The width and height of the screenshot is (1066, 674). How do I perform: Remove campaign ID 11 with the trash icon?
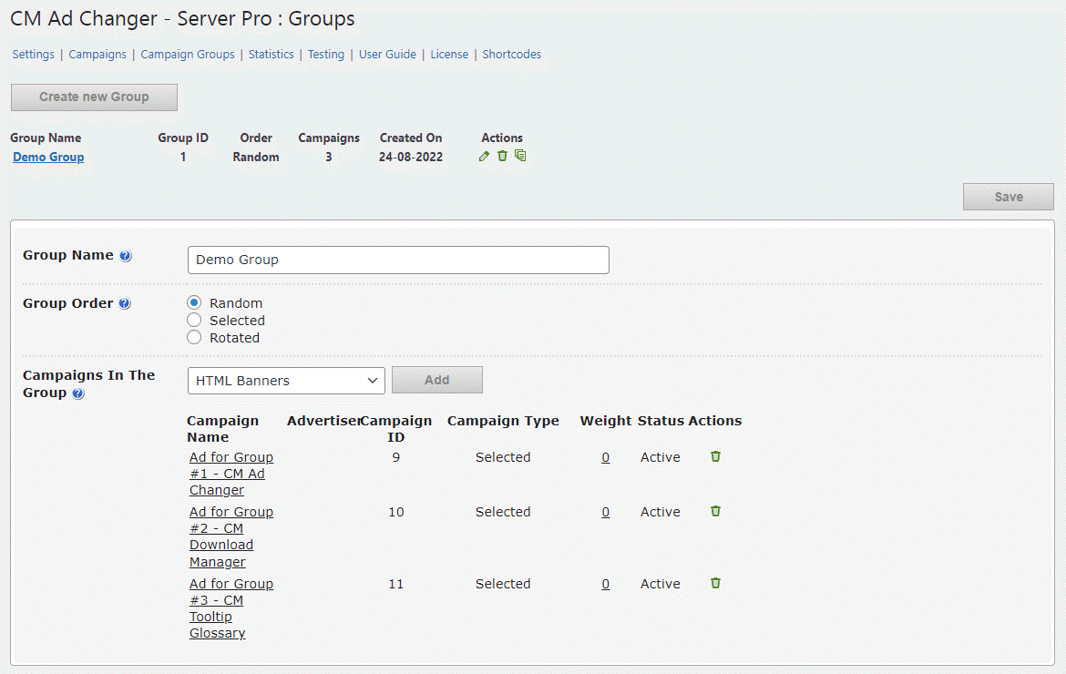715,583
